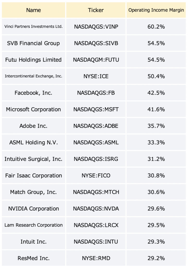Select the NYSE:RMD ticker cell

(96, 258)
